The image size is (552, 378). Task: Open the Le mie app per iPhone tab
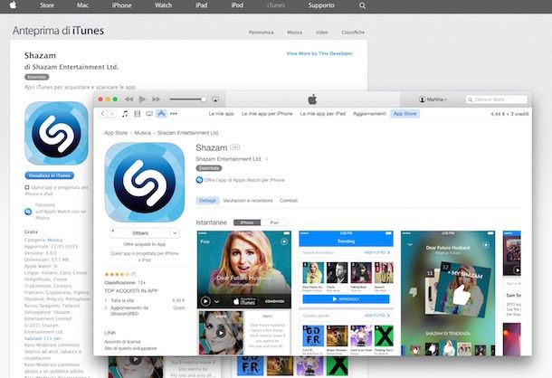coord(267,114)
